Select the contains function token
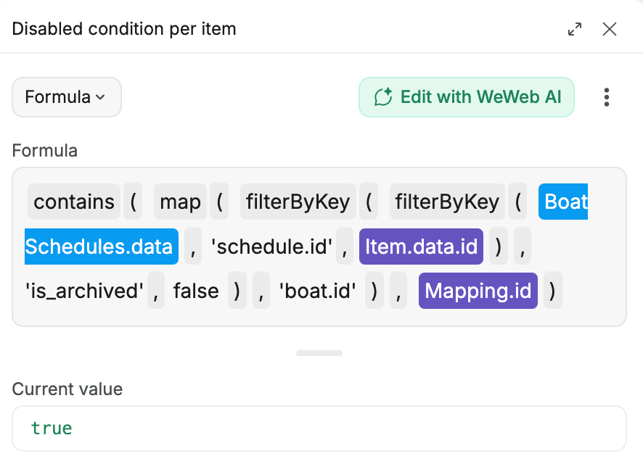This screenshot has height=464, width=643. coord(74,202)
